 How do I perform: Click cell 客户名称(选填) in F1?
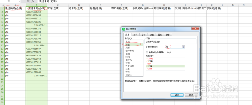click(121, 9)
